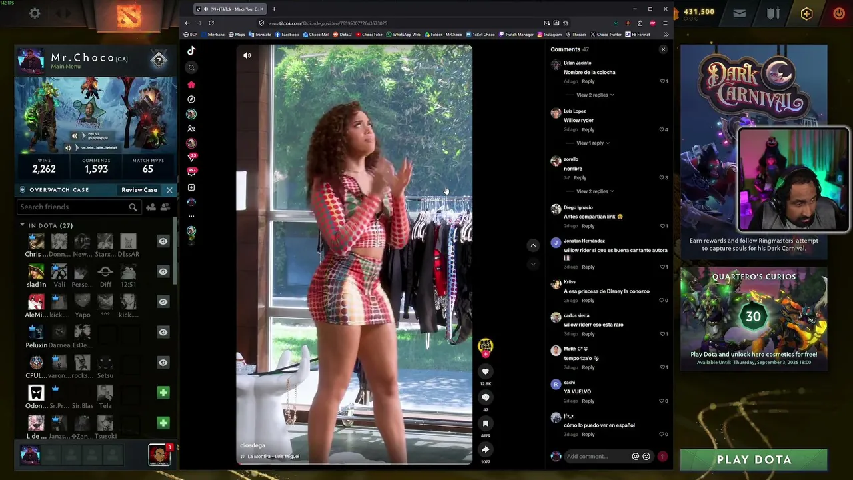Go to next video down arrow

tap(533, 263)
